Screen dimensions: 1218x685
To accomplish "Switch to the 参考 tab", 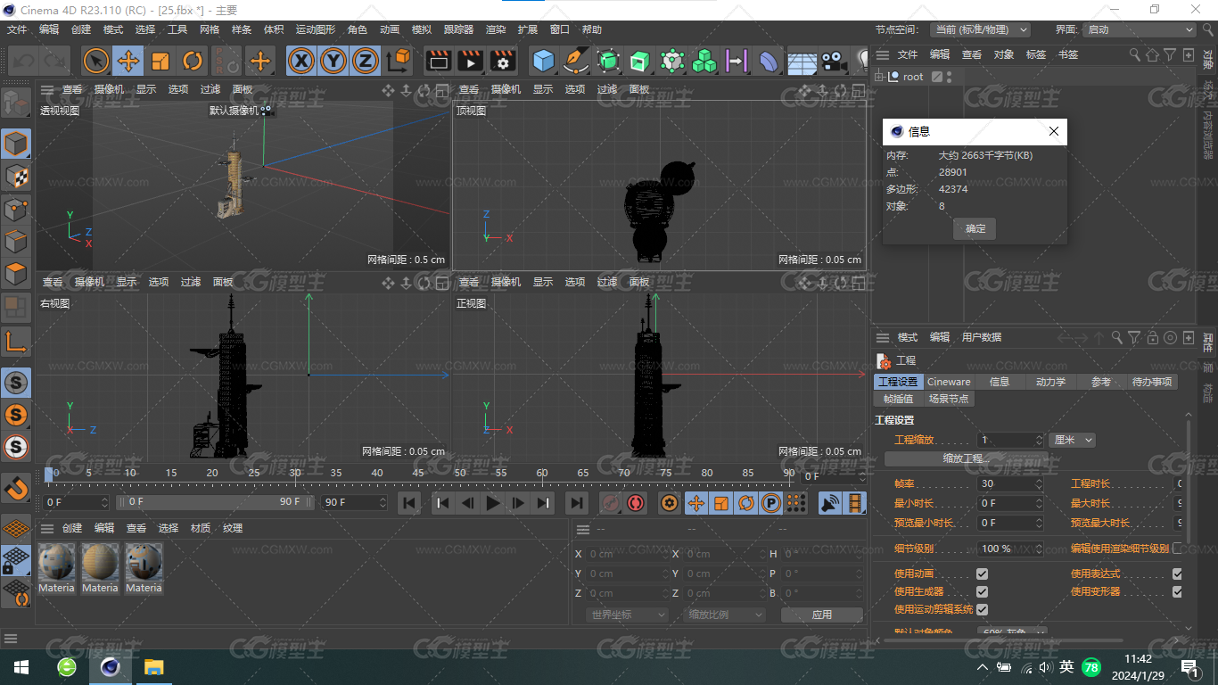I will pos(1101,382).
